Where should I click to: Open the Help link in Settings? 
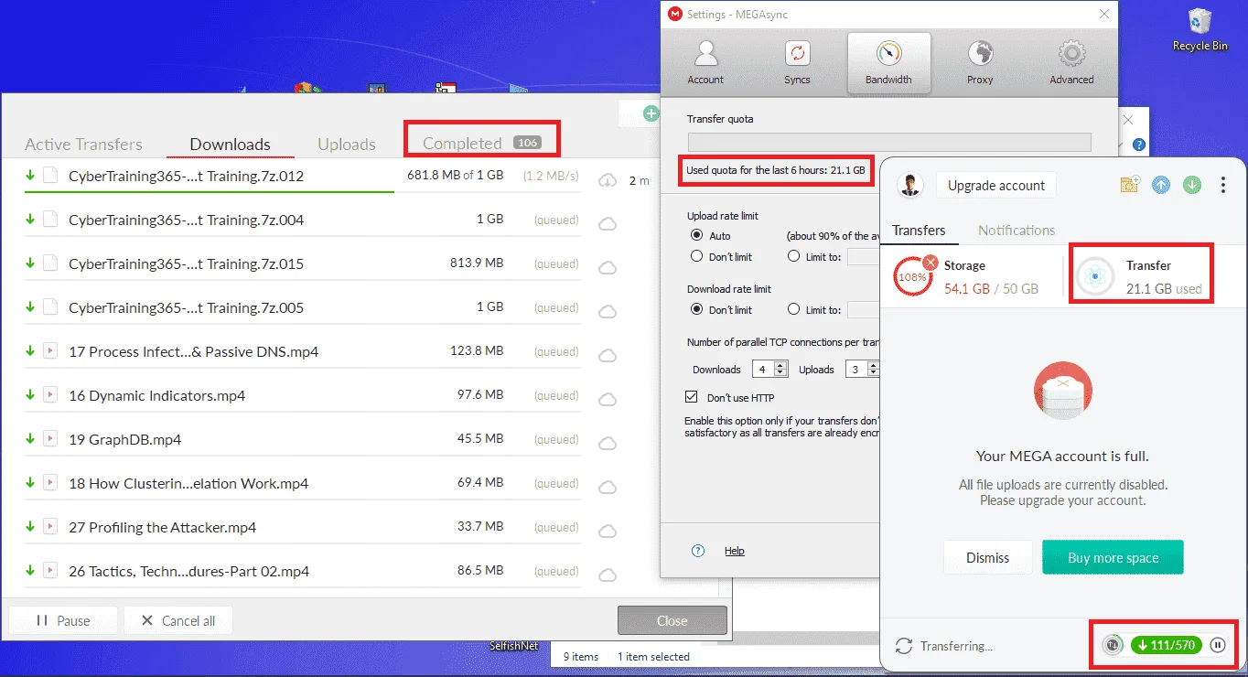(x=734, y=551)
